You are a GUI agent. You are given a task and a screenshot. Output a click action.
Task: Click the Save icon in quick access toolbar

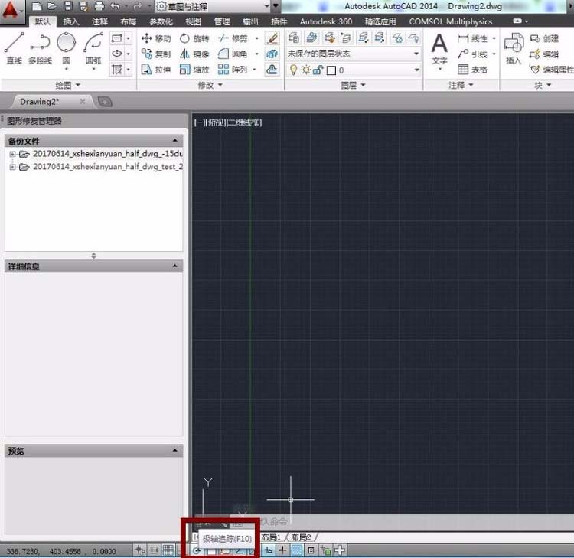tap(68, 6)
